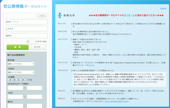Image resolution: width=170 pixels, height=108 pixels.
Task: Click the H26/8/1 date beside 発注機関の各HP notice
Action: pos(62,91)
